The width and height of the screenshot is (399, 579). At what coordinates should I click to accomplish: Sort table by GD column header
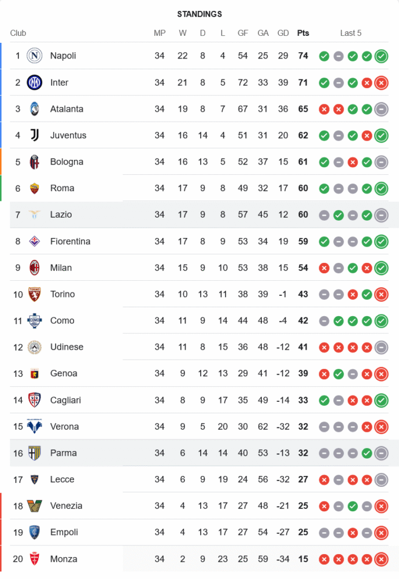coord(283,33)
